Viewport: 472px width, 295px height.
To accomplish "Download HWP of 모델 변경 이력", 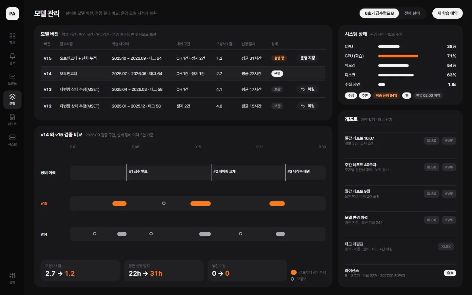I will pyautogui.click(x=449, y=220).
